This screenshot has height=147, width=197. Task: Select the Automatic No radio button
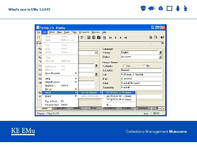tap(144, 66)
